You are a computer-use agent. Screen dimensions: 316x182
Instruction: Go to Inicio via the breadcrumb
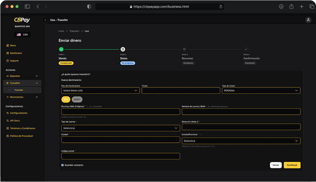61,31
